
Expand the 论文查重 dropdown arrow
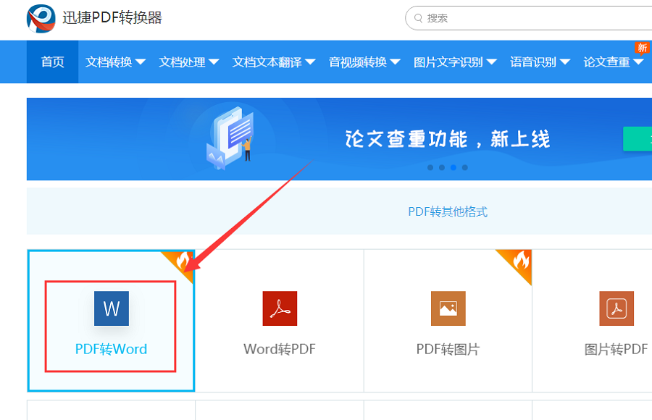pos(638,62)
